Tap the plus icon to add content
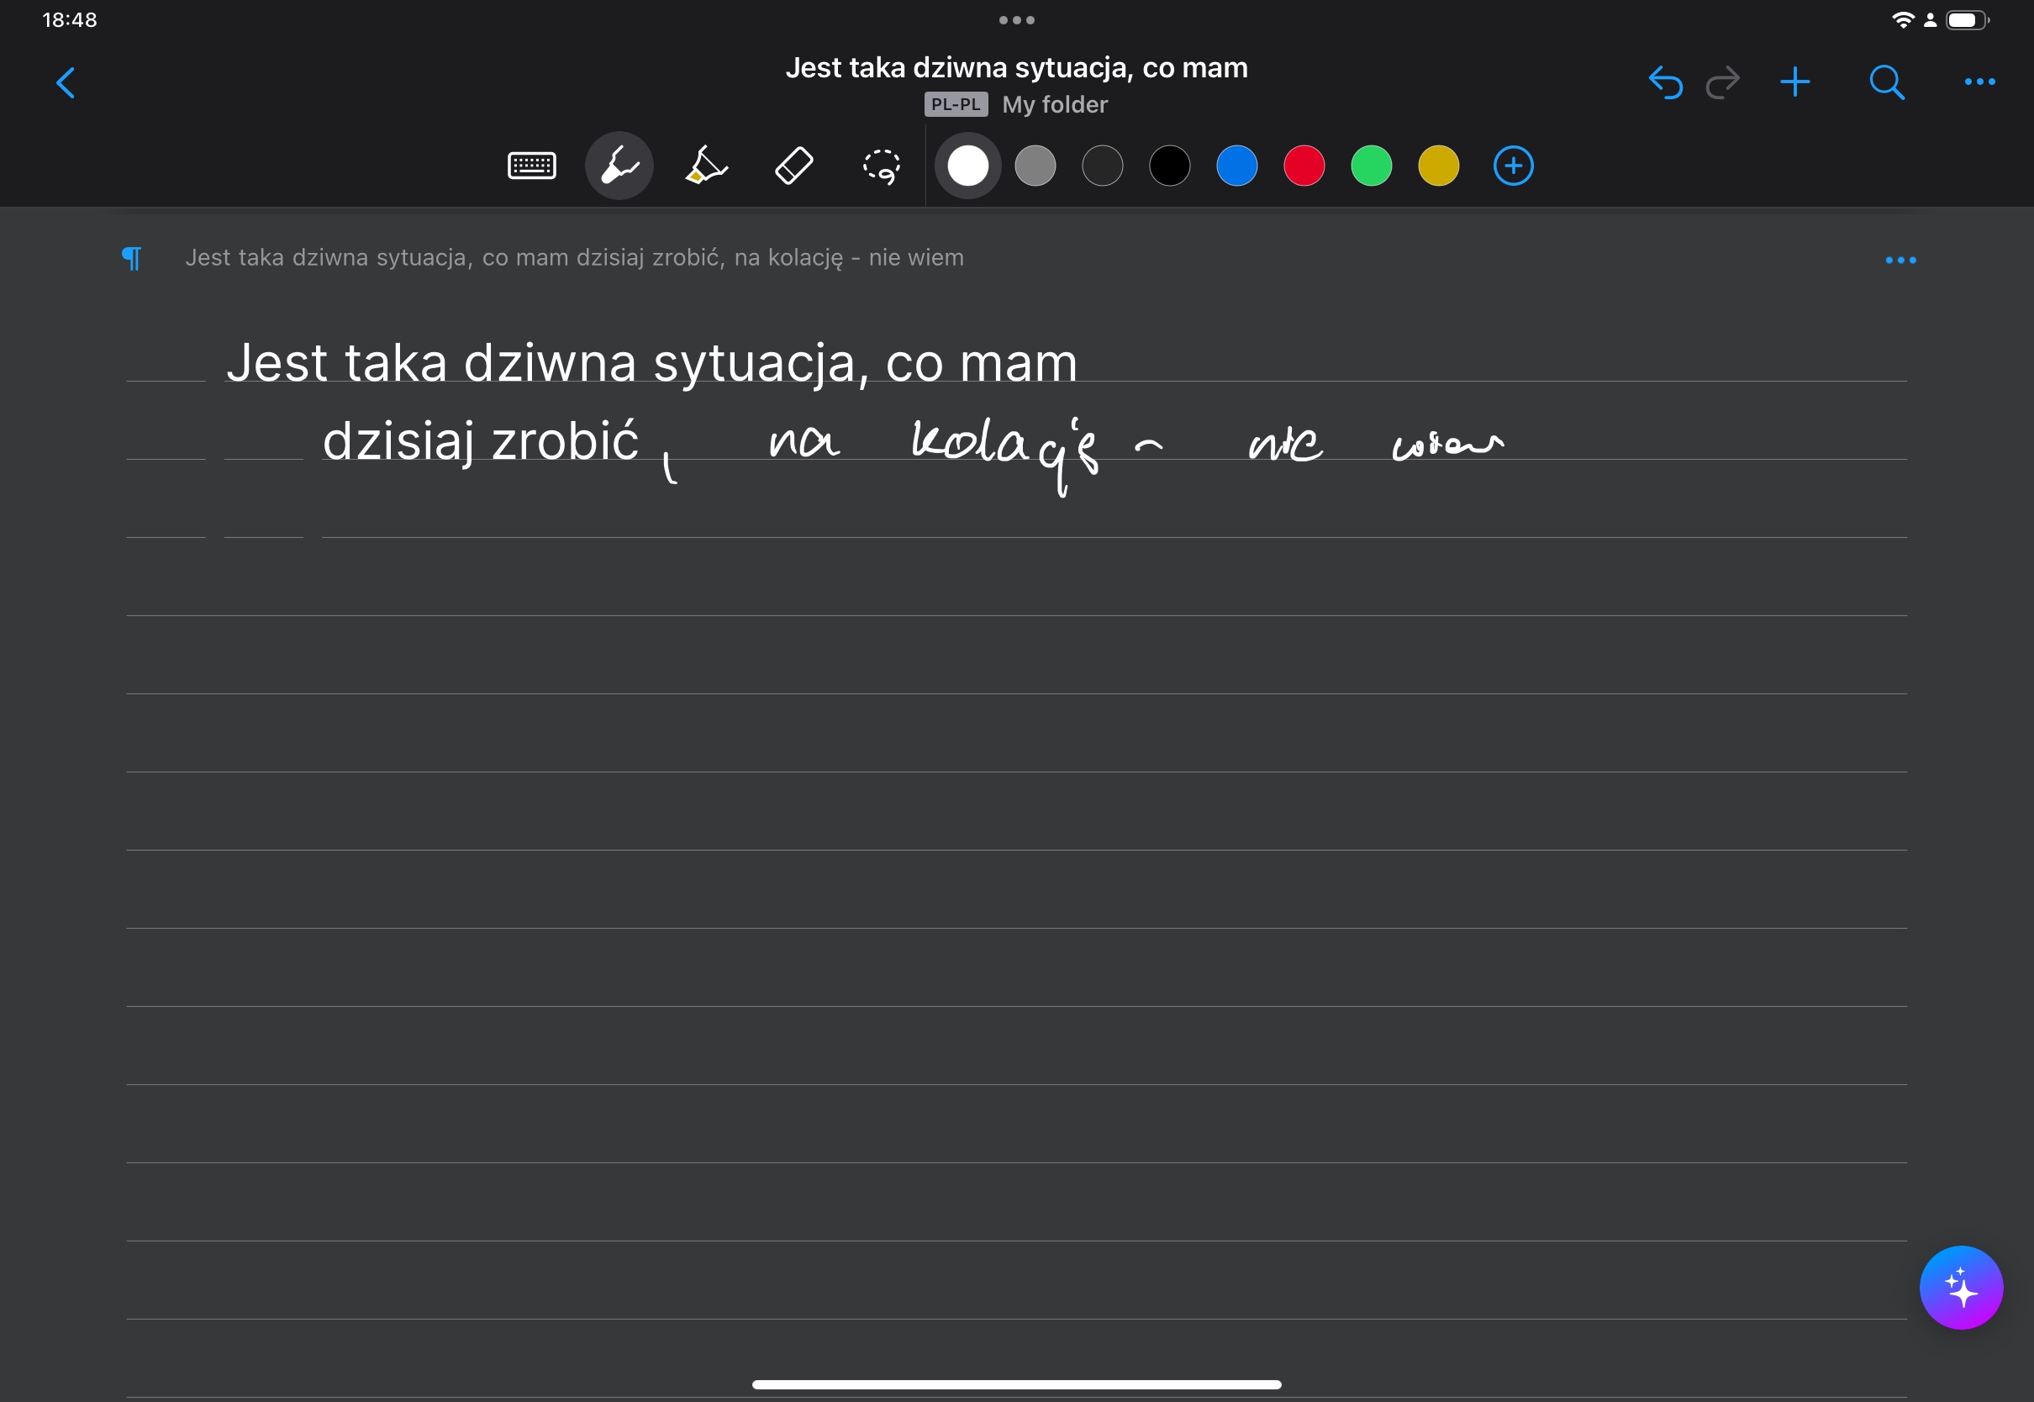Screen dimensions: 2034x1402 coord(1795,82)
